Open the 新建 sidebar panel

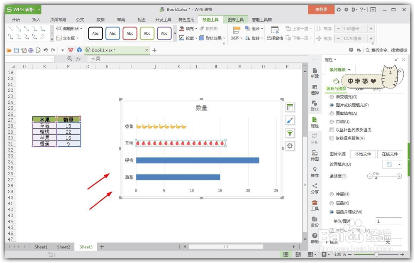[315, 73]
